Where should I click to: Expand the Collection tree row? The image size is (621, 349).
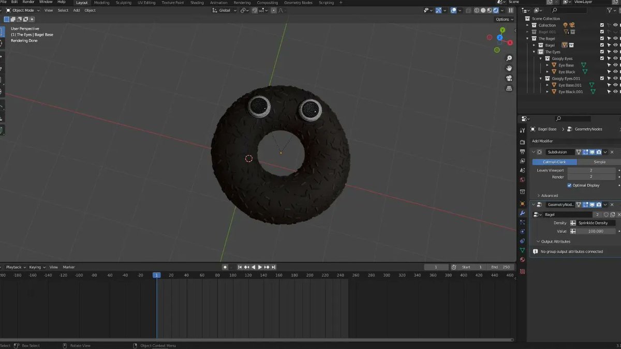click(528, 25)
